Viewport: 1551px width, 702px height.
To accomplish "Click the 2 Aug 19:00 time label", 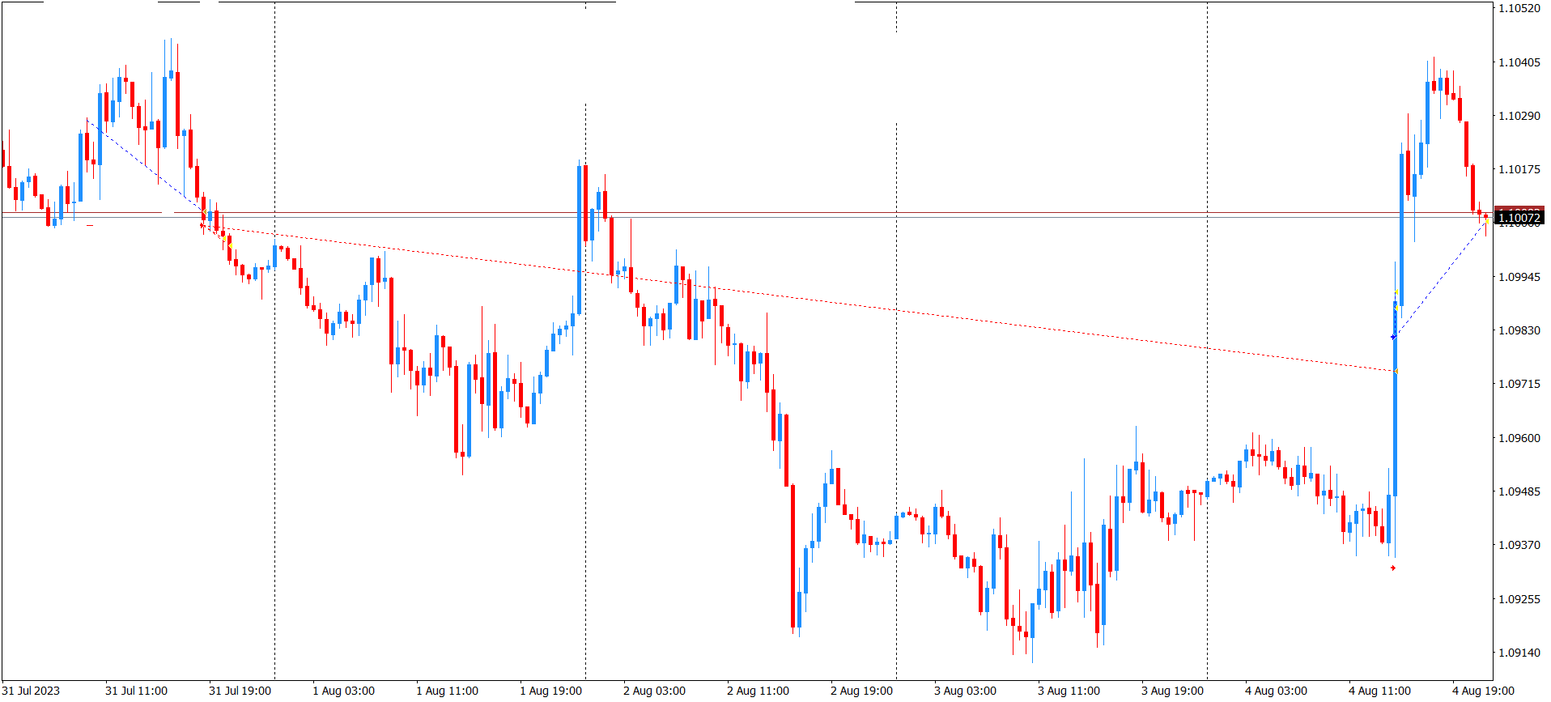I will coord(861,691).
